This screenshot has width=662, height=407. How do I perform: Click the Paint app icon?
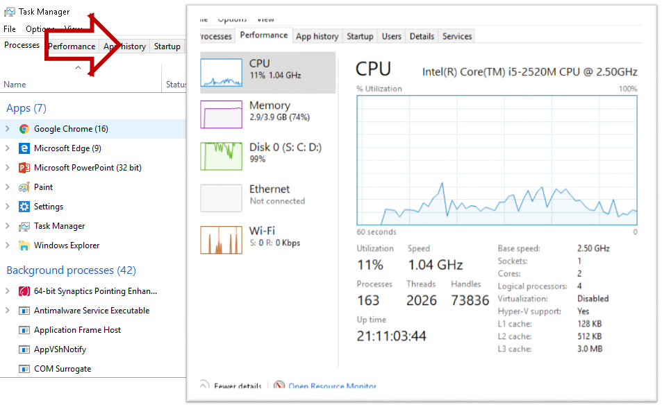pyautogui.click(x=24, y=187)
